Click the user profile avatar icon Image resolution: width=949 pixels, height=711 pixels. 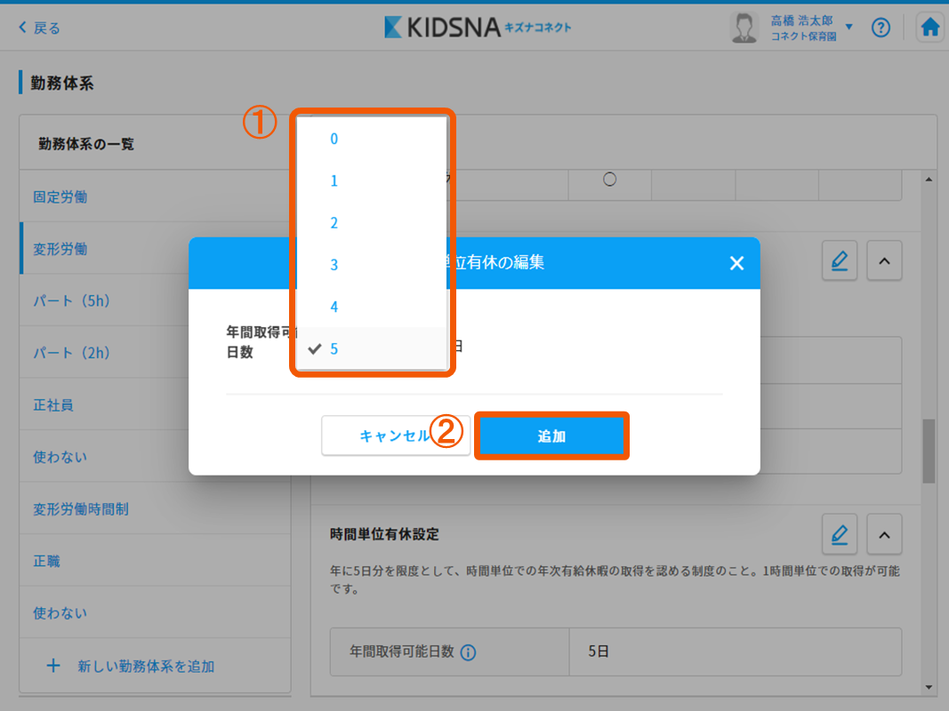[744, 28]
